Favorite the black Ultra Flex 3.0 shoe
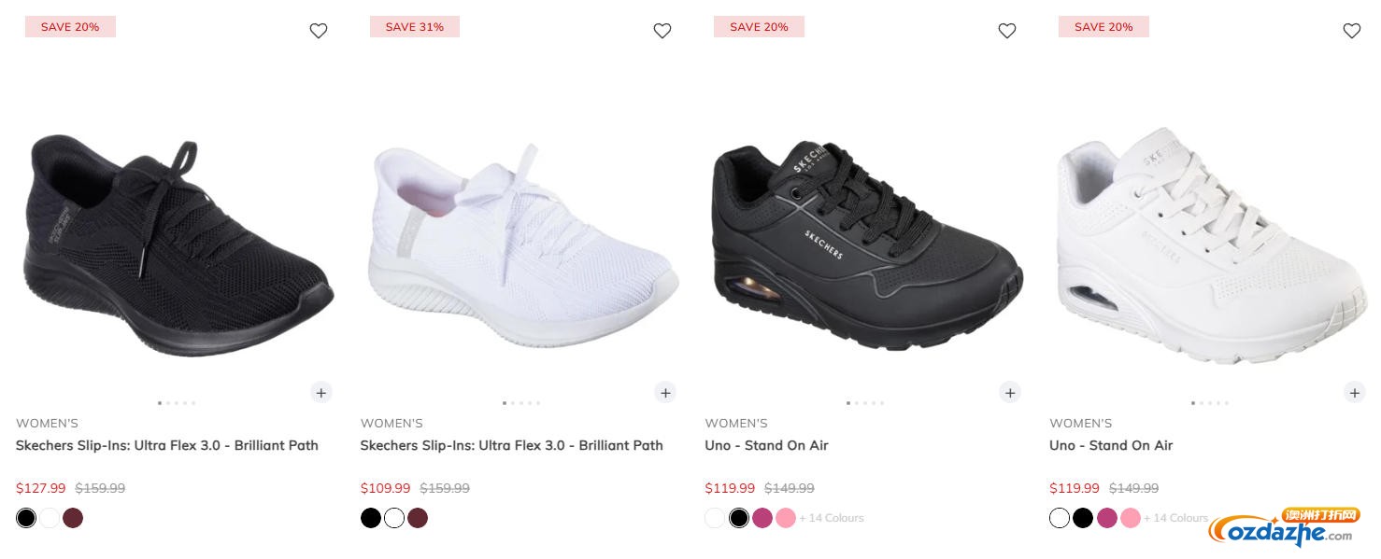The height and width of the screenshot is (559, 1381). point(319,31)
